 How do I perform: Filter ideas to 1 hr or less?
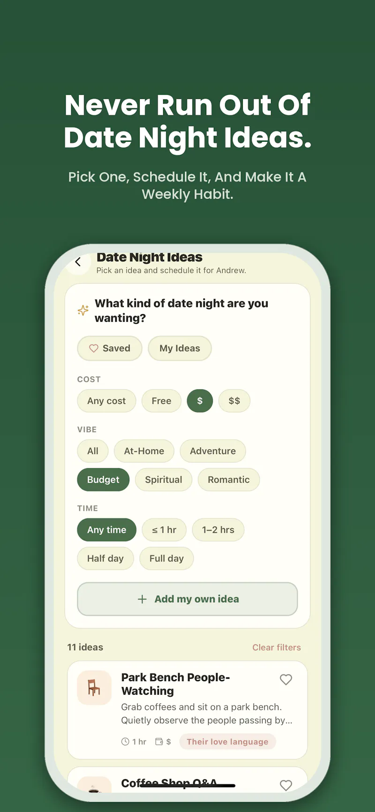click(164, 530)
